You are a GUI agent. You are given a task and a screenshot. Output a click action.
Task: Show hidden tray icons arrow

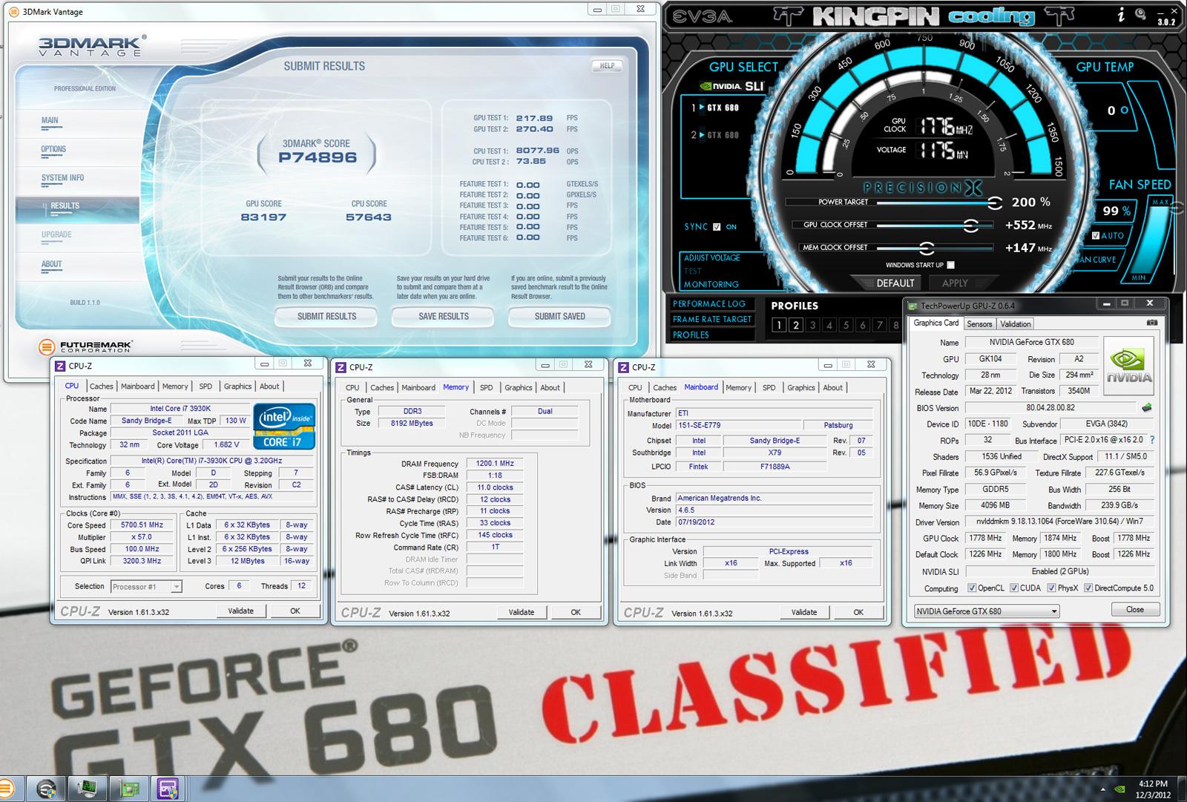coord(1102,789)
